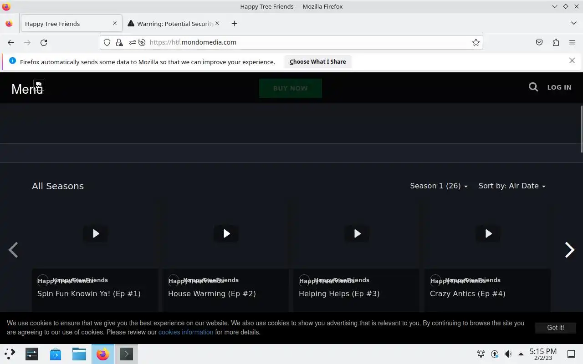Open the Firefox extensions menu
This screenshot has width=583, height=364.
(556, 42)
